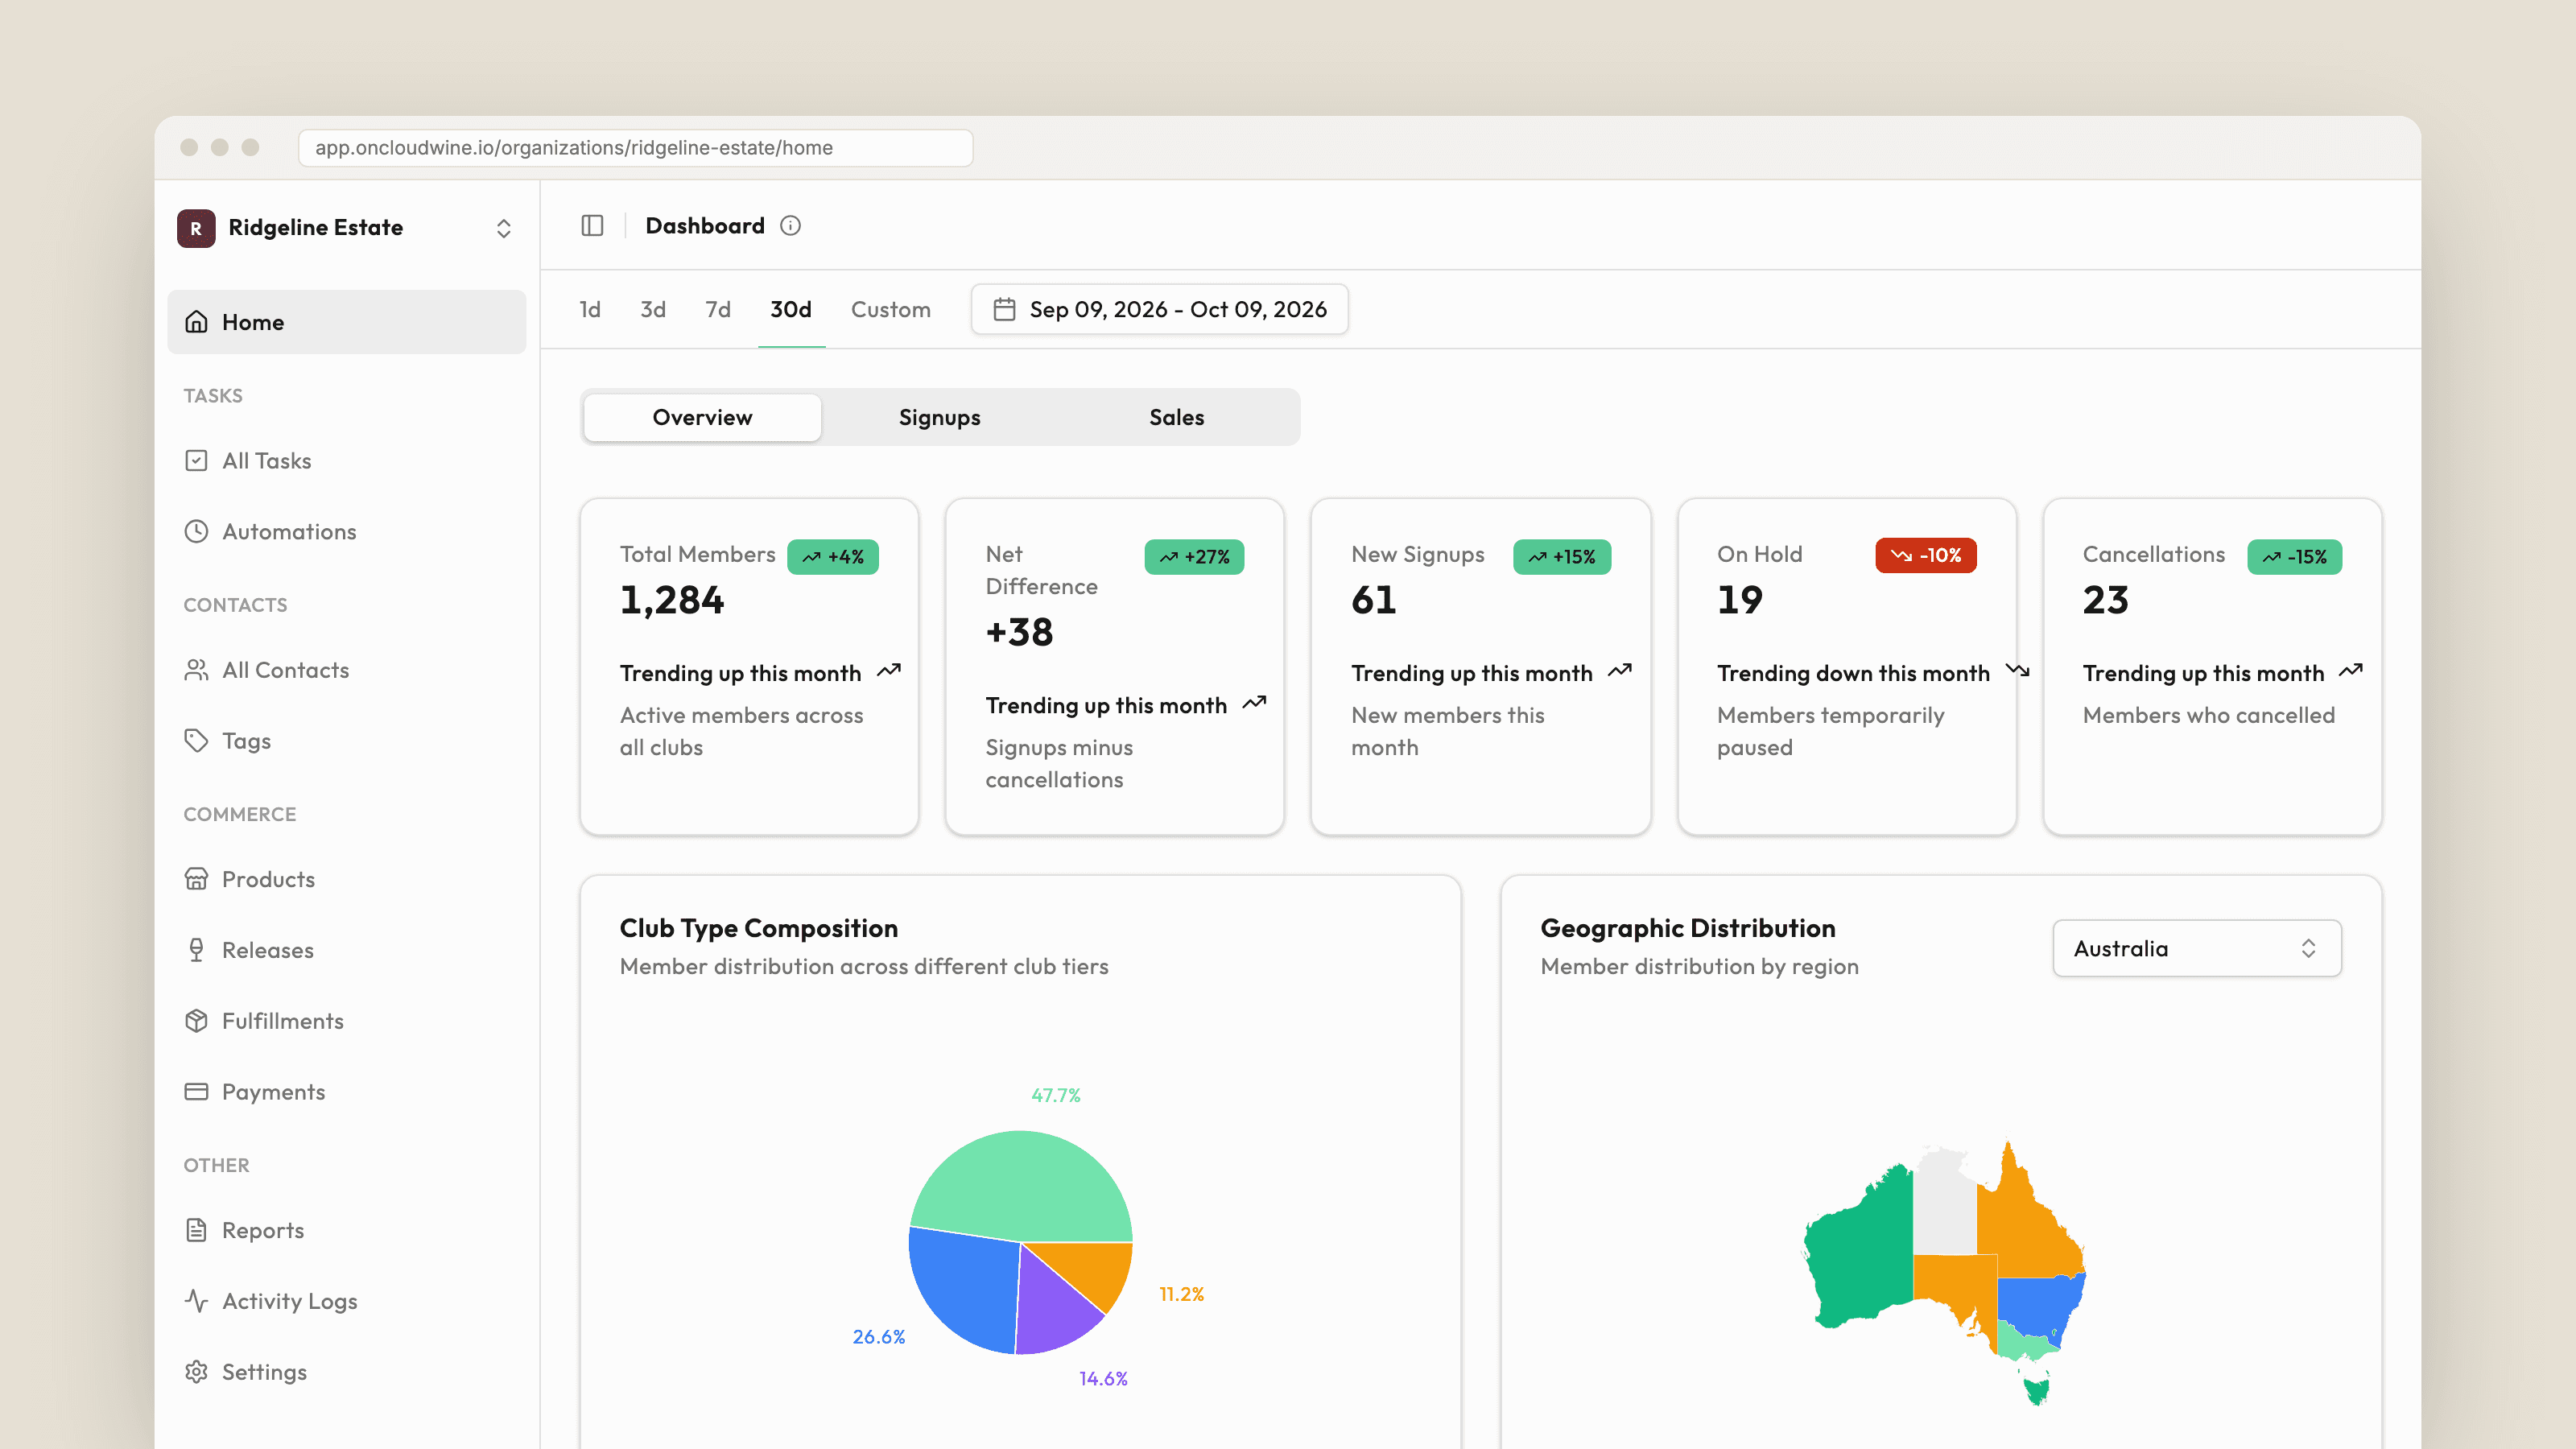Click the Releases wine glass icon
The width and height of the screenshot is (2576, 1449).
click(196, 950)
